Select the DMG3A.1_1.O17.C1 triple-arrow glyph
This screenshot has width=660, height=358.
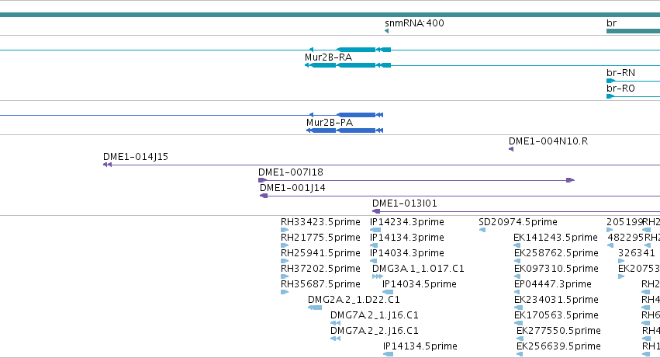(x=378, y=276)
